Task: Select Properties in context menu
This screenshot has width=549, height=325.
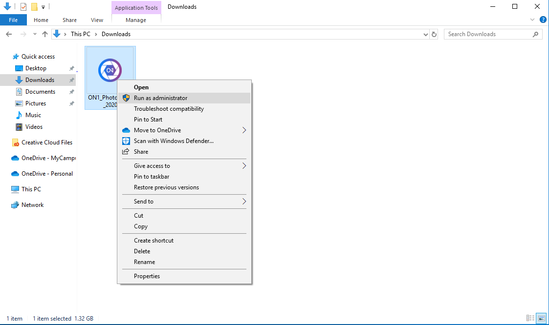Action: click(147, 276)
